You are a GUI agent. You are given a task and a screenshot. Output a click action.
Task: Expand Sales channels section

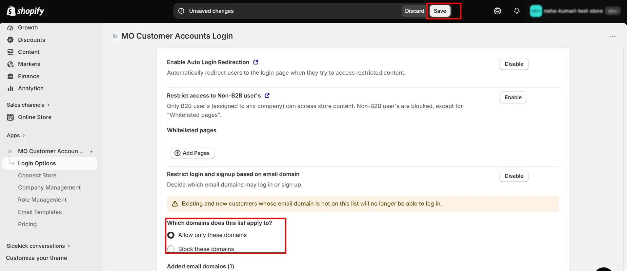tap(28, 105)
